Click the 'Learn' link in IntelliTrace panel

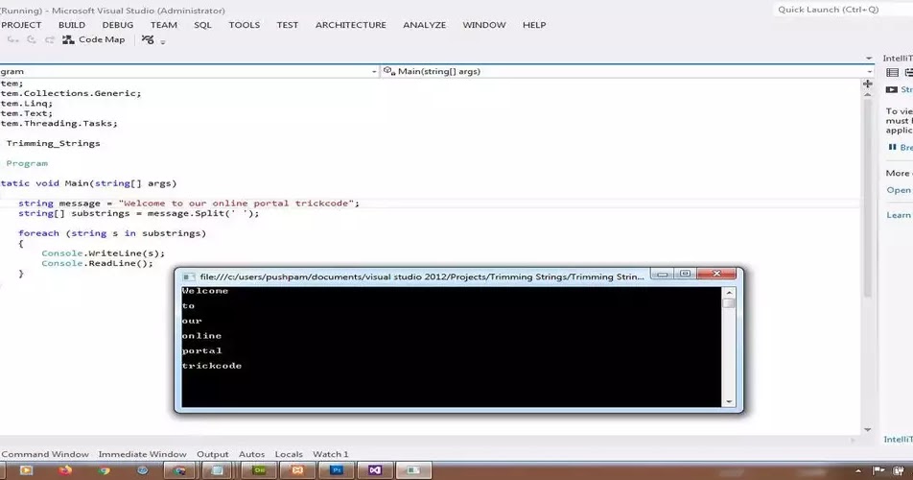[899, 215]
